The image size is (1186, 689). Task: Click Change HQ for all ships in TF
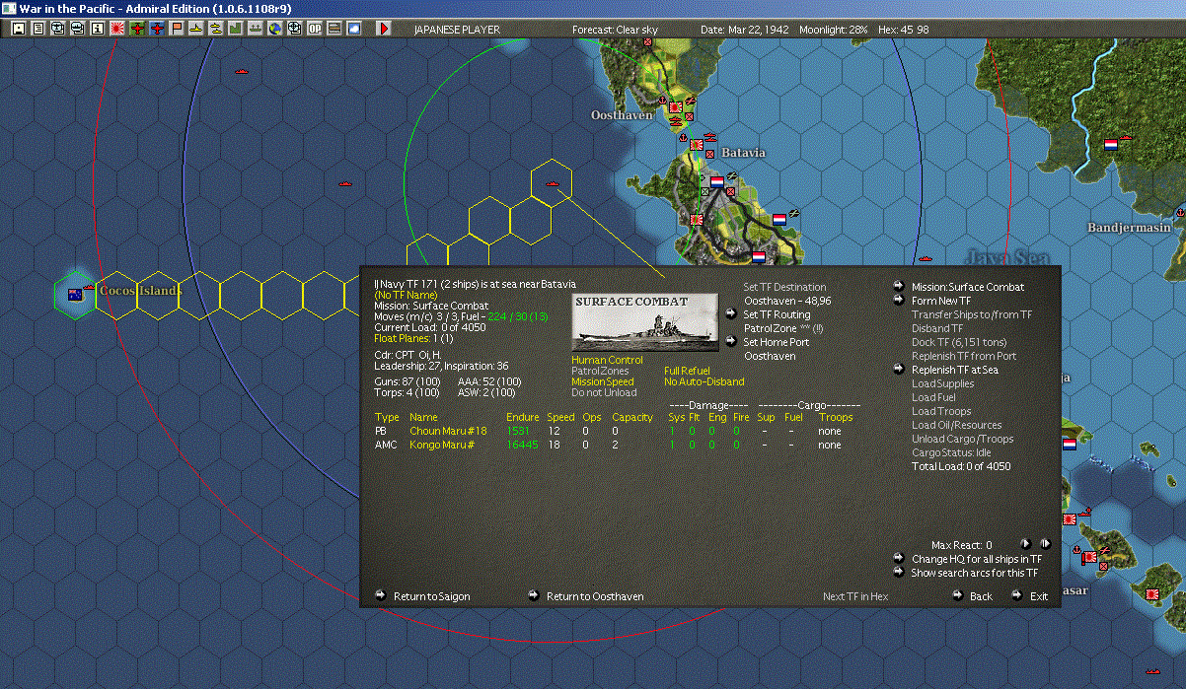pos(975,559)
